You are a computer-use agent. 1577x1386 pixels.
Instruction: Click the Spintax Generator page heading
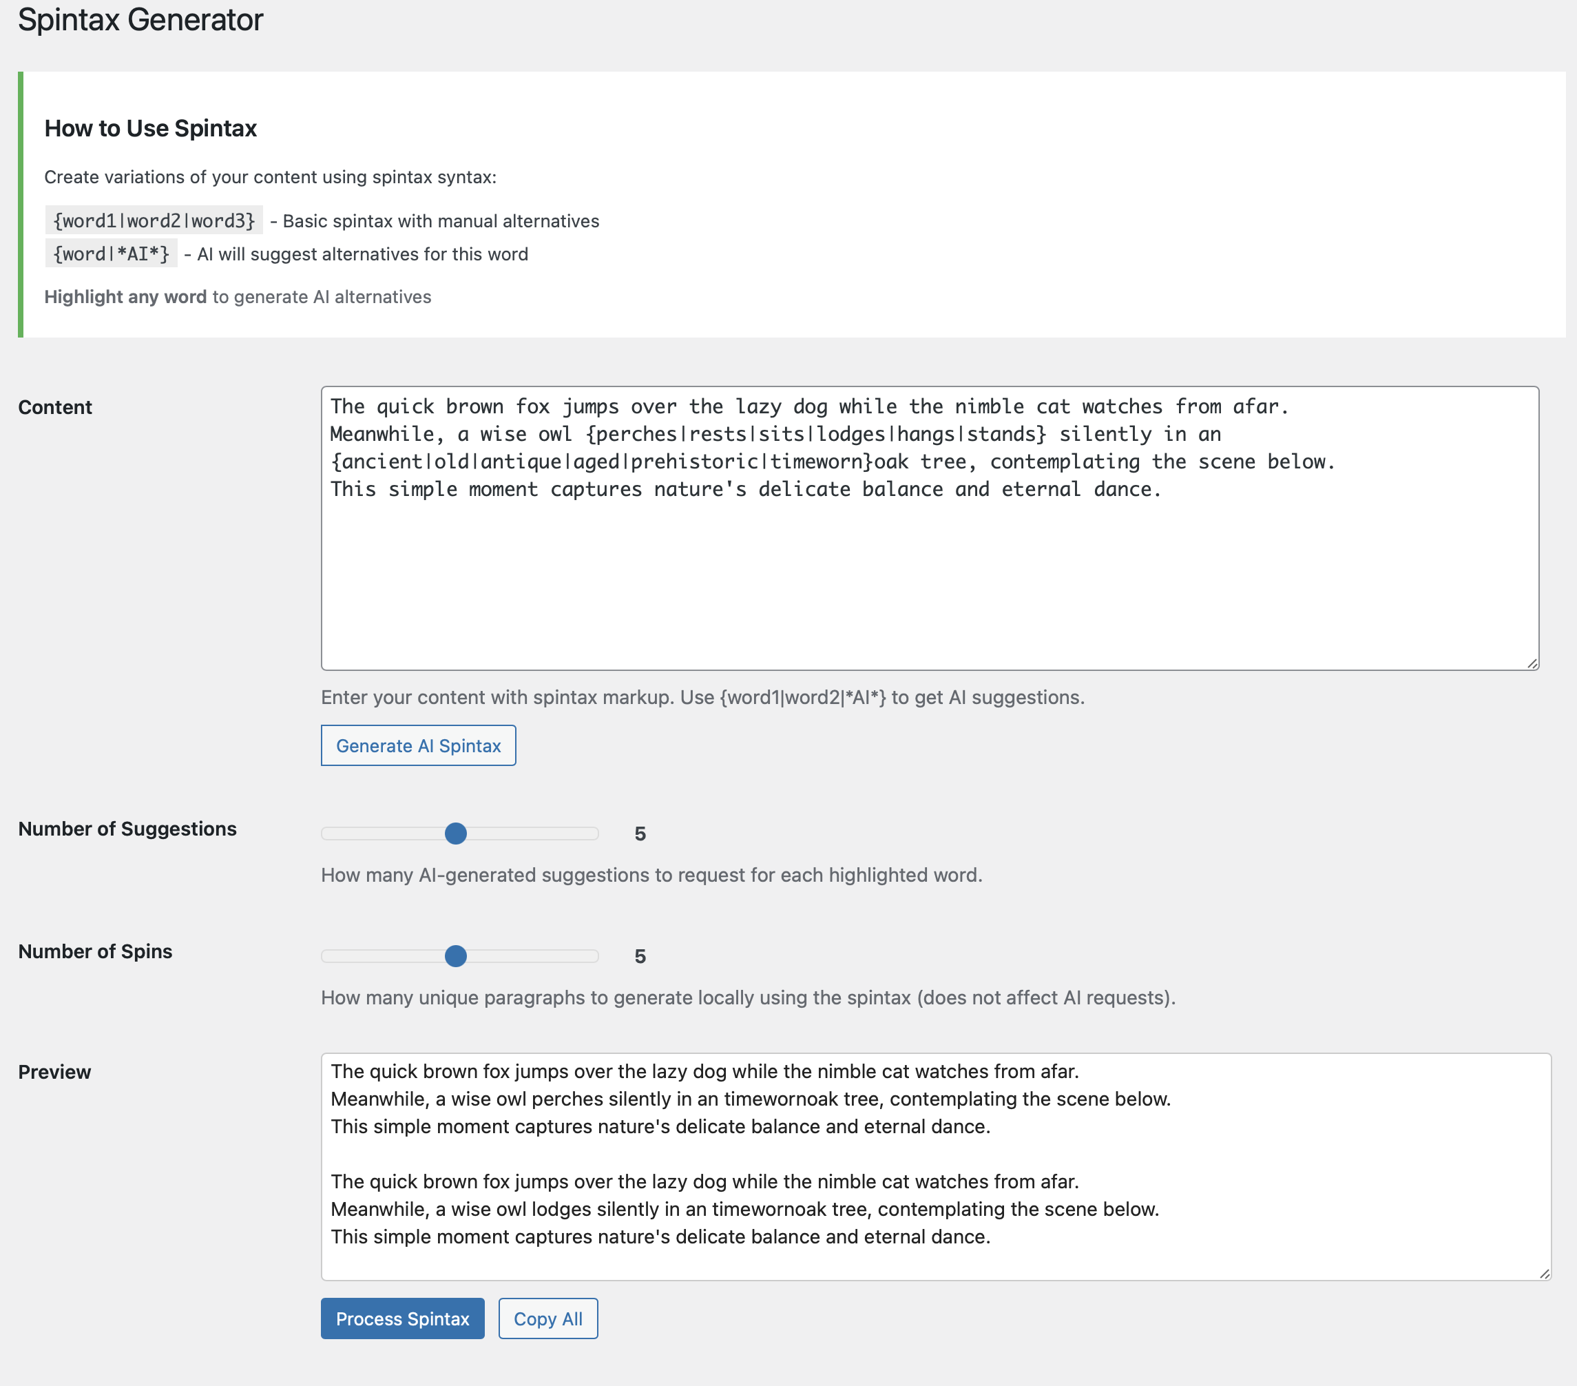[140, 19]
